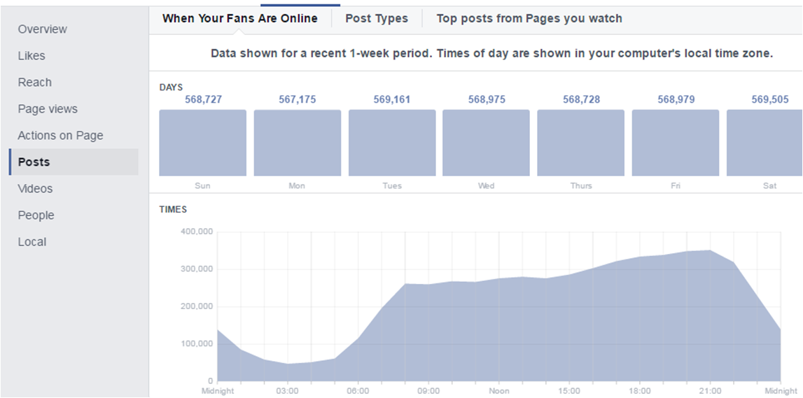This screenshot has width=803, height=398.
Task: Click the Mon label under the bar
Action: click(x=297, y=185)
